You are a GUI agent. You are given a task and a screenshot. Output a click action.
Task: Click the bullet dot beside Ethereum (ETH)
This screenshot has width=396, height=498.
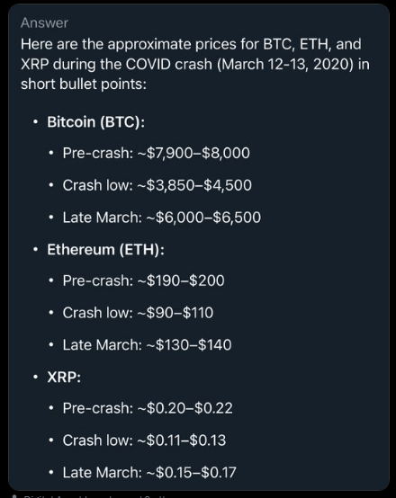pos(36,250)
